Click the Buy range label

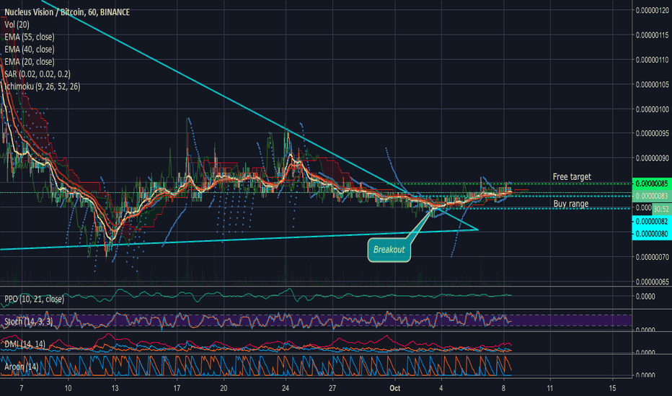571,204
